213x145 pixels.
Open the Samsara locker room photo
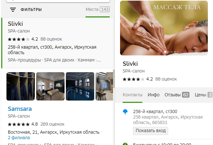tap(21, 86)
